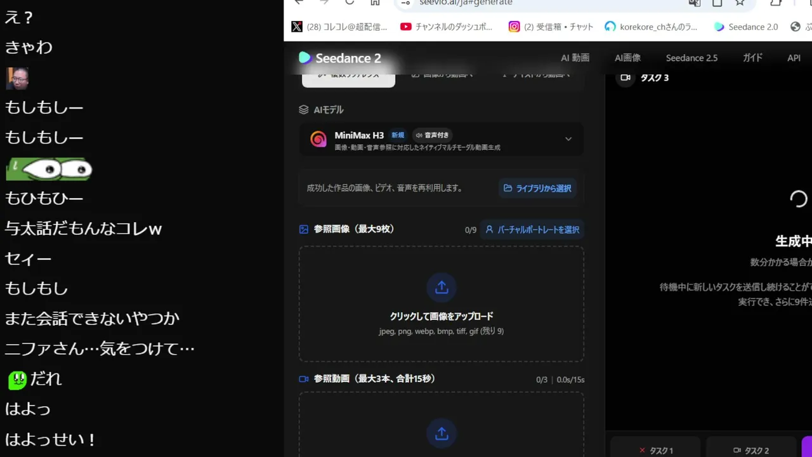The height and width of the screenshot is (457, 812).
Task: Click the AIモデル layers icon
Action: tap(304, 110)
